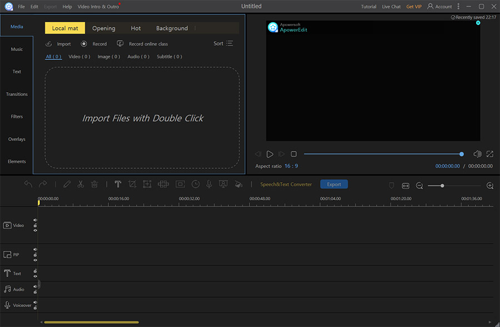Screen dimensions: 500x327
Task: Click the timeline zoom out magnifier
Action: click(x=419, y=185)
